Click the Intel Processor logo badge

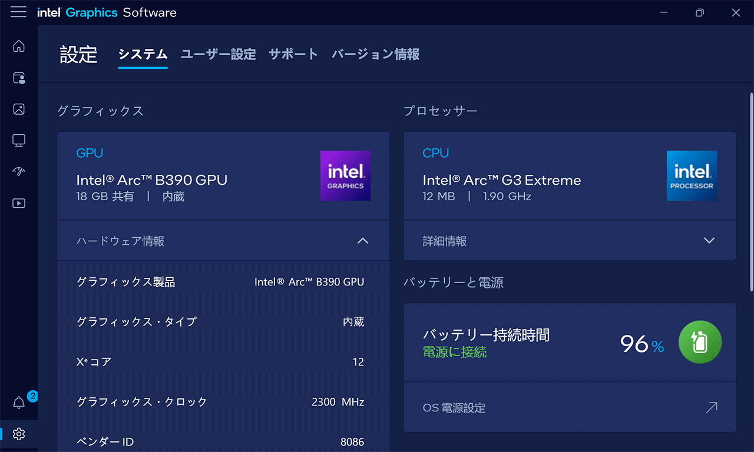tap(692, 176)
